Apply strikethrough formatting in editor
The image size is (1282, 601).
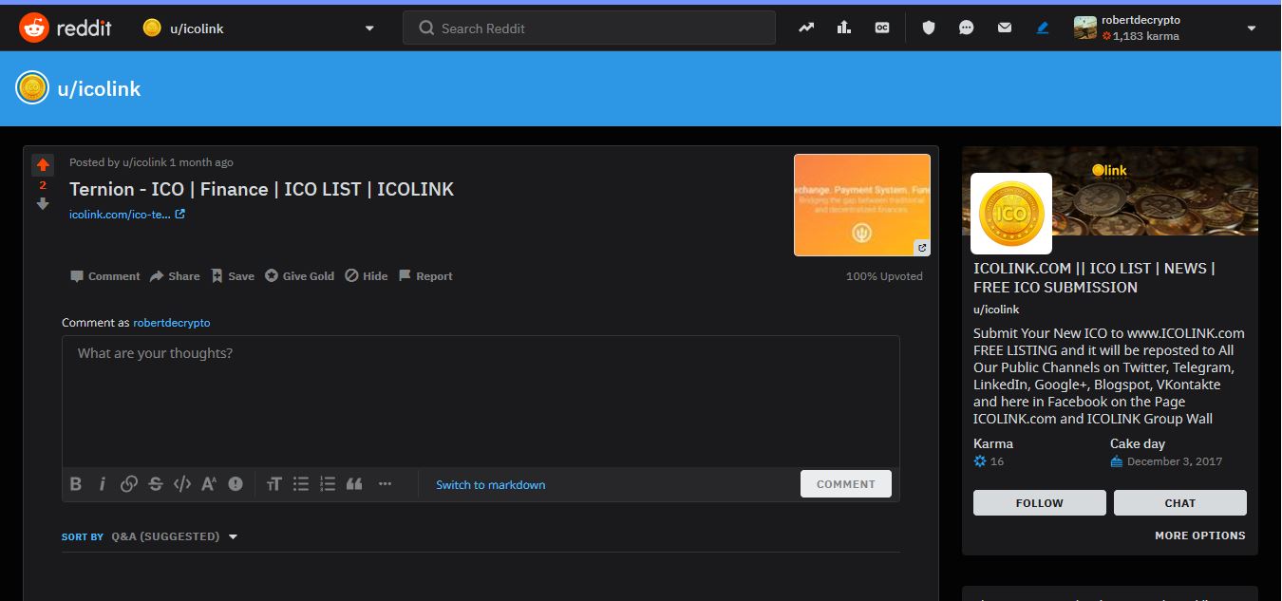[x=156, y=484]
